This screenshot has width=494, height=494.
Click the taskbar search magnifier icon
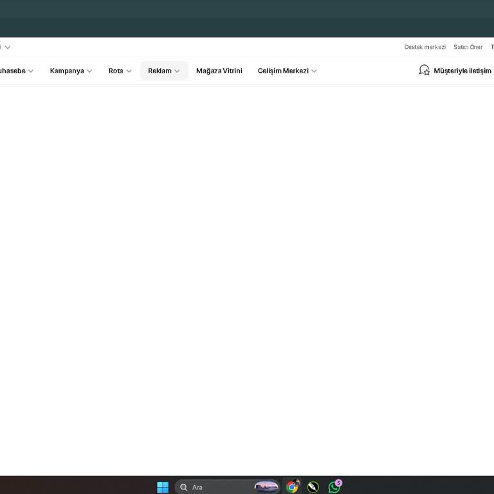click(183, 488)
